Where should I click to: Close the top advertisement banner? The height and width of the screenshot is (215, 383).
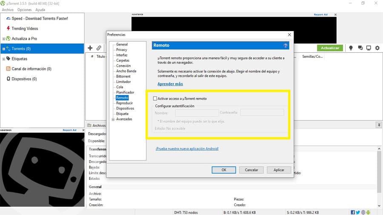point(335,14)
